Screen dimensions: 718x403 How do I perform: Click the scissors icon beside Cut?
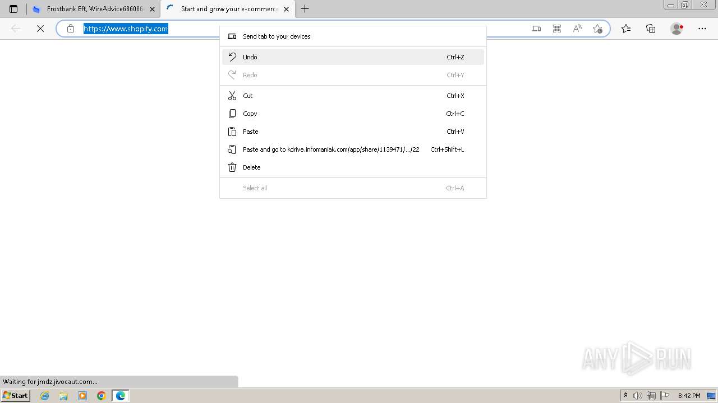tap(232, 96)
